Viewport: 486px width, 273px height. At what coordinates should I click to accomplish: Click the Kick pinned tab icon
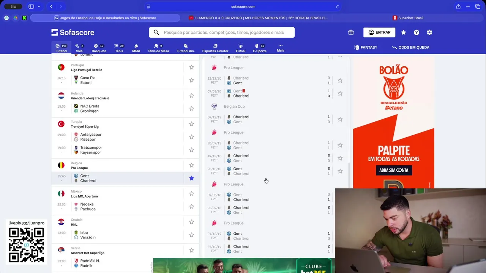[x=25, y=18]
